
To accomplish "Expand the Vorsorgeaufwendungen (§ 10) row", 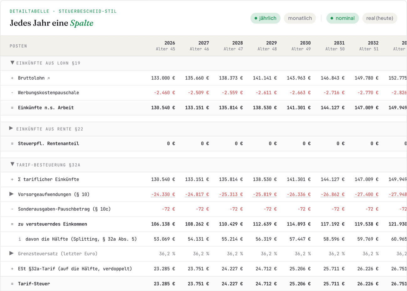I will coord(12,194).
